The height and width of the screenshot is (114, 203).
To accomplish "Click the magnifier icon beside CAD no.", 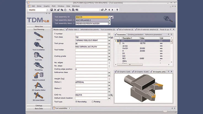I will pos(112,95).
